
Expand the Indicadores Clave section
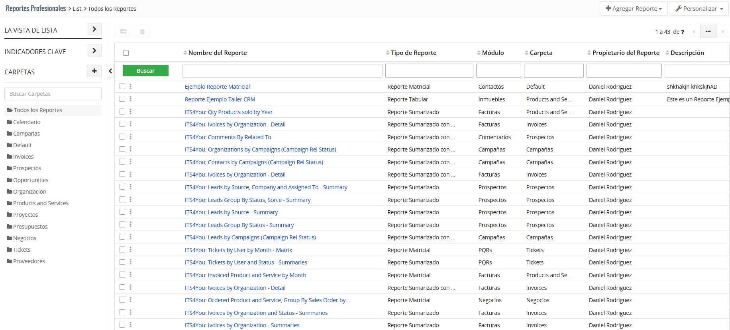click(x=94, y=51)
